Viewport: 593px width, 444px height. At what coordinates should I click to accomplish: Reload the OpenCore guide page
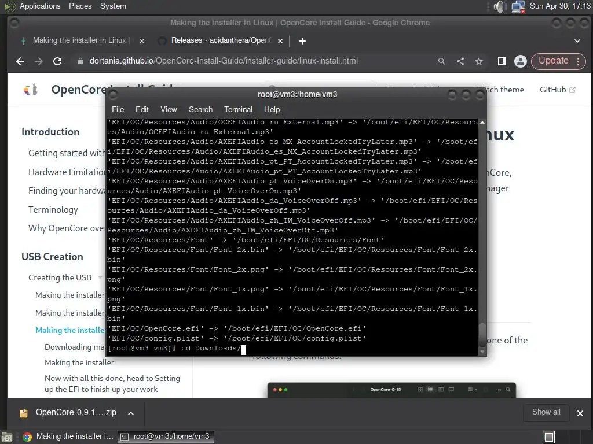[x=57, y=61]
